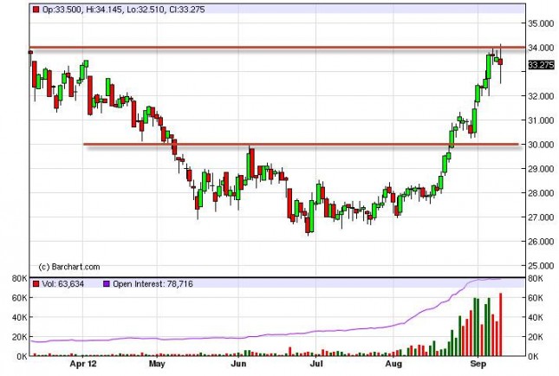Click the left 40K volume axis label
The height and width of the screenshot is (376, 559).
[x=20, y=318]
